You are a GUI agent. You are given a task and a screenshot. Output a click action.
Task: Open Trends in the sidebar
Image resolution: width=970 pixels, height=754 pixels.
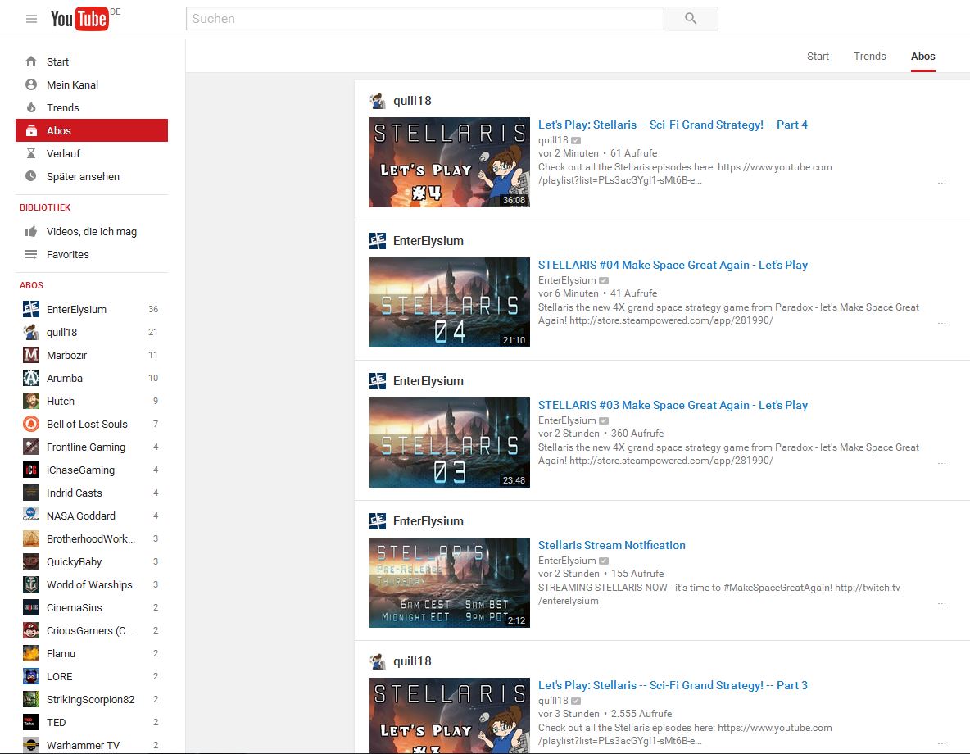92,107
